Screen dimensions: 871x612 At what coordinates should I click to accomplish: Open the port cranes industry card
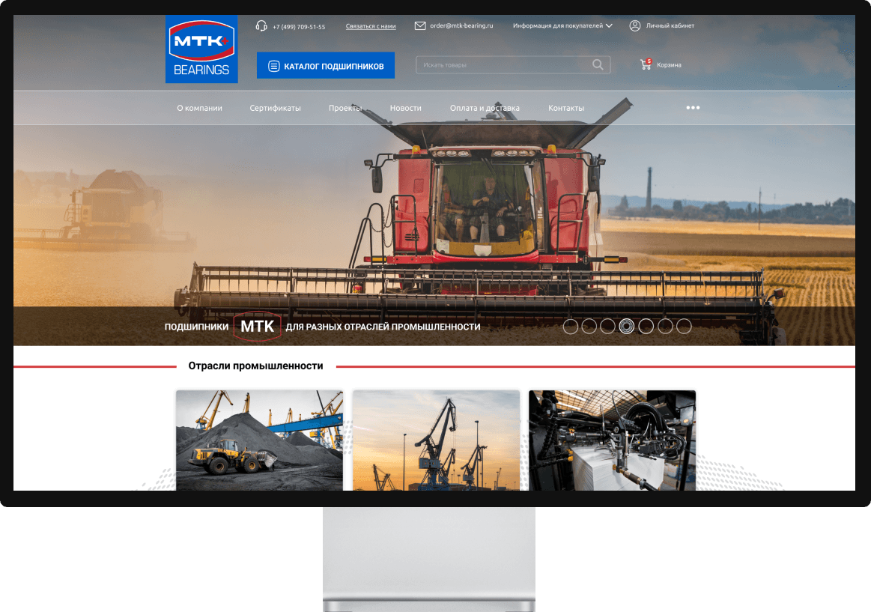[x=436, y=440]
